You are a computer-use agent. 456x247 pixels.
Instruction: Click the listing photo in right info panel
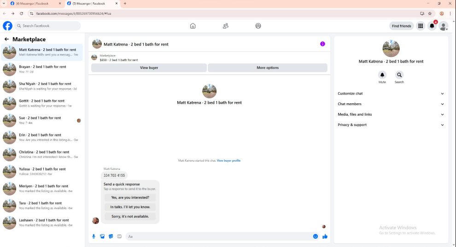[391, 48]
